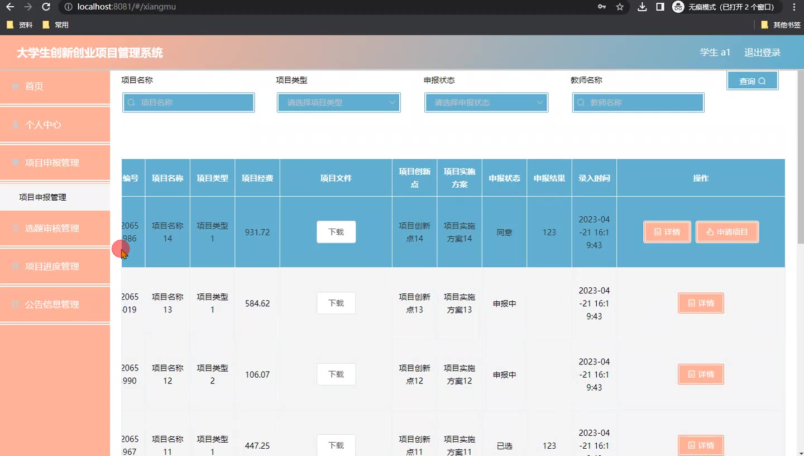Expand the 请选择申报状态 dropdown
804x456 pixels.
(x=486, y=103)
